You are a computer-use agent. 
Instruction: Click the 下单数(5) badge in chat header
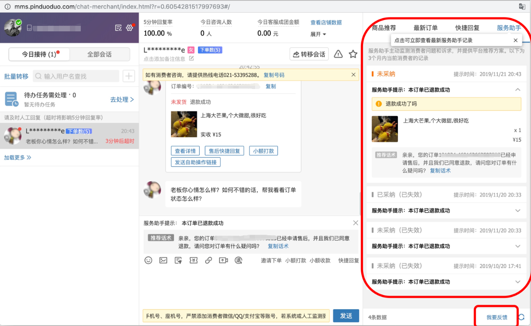210,50
